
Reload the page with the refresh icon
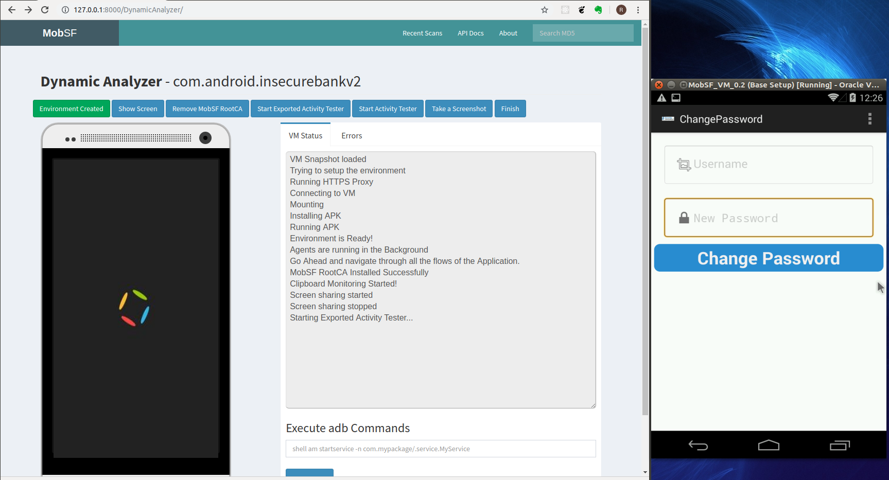click(x=45, y=10)
